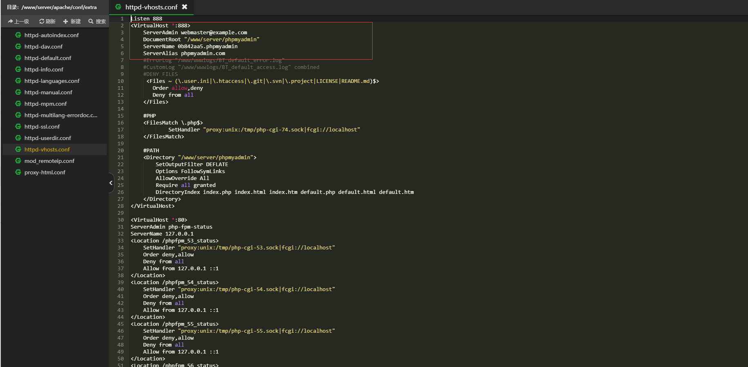Click the 'SetOutputFilter DEFLATE' line
The image size is (748, 367).
[x=192, y=165]
